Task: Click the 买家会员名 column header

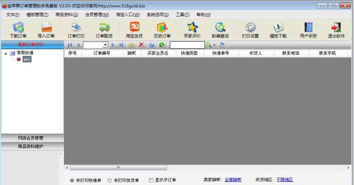Action: click(158, 53)
